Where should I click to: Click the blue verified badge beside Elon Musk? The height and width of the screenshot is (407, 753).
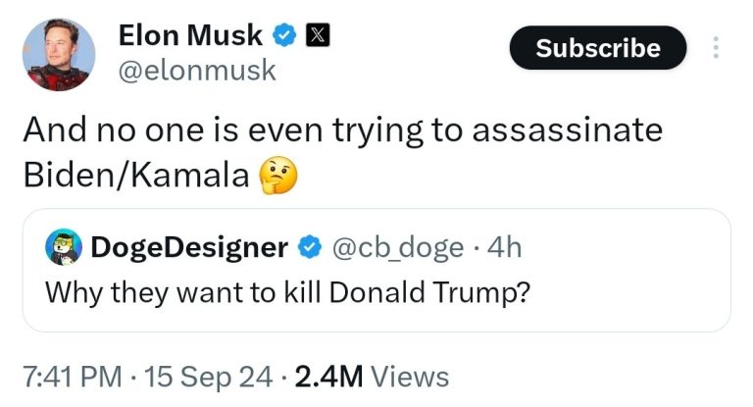[284, 36]
